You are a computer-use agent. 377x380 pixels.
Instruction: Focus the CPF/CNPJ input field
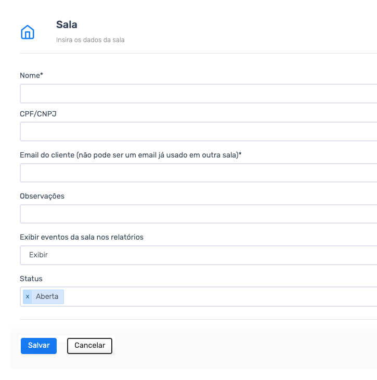click(x=198, y=132)
